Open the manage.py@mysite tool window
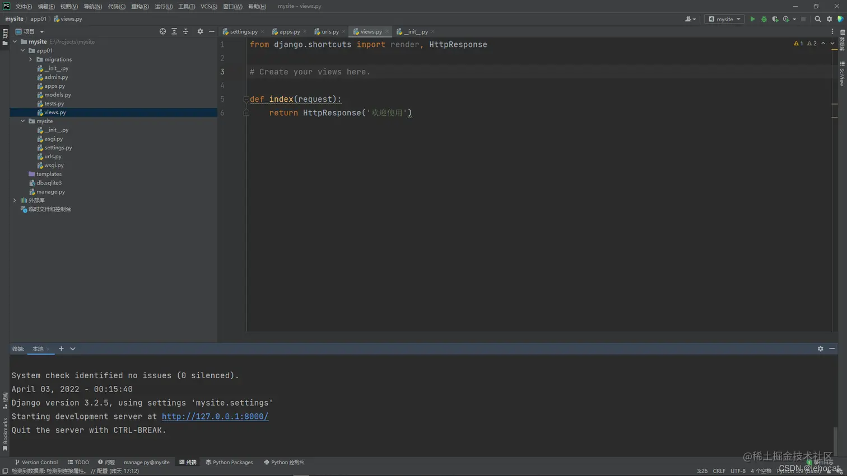This screenshot has width=847, height=476. 146,462
